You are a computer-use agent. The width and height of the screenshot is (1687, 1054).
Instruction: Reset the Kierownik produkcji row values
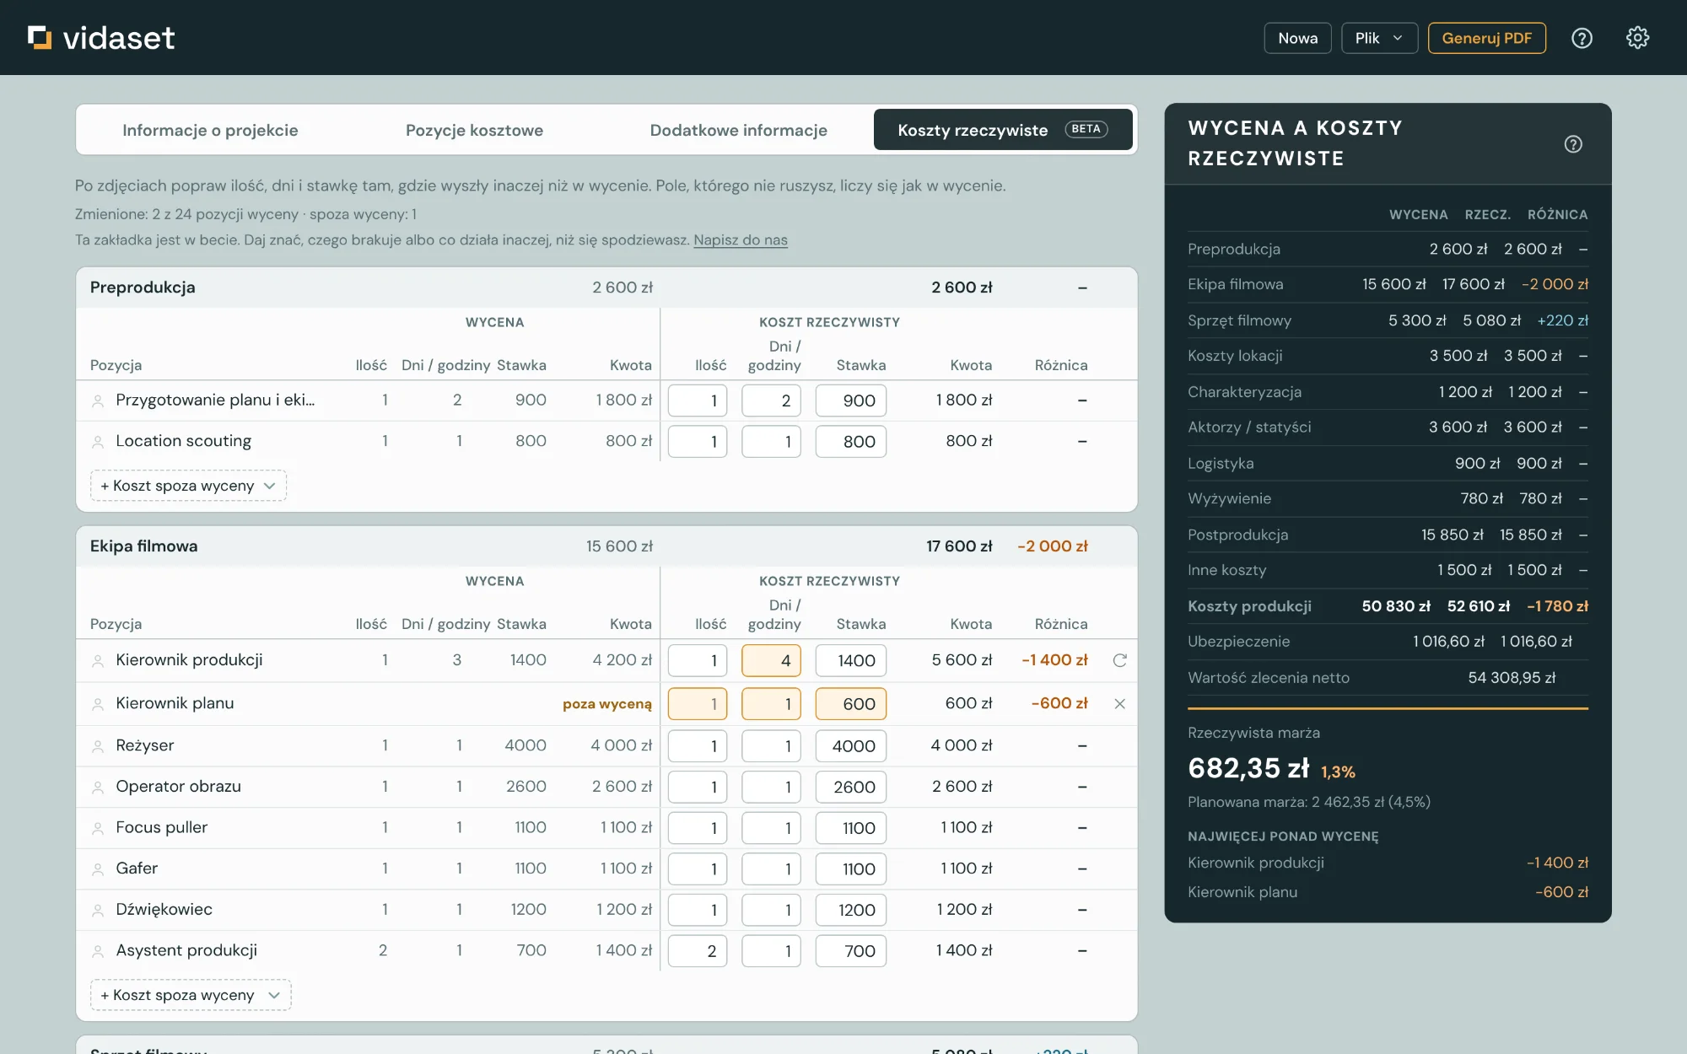point(1120,660)
